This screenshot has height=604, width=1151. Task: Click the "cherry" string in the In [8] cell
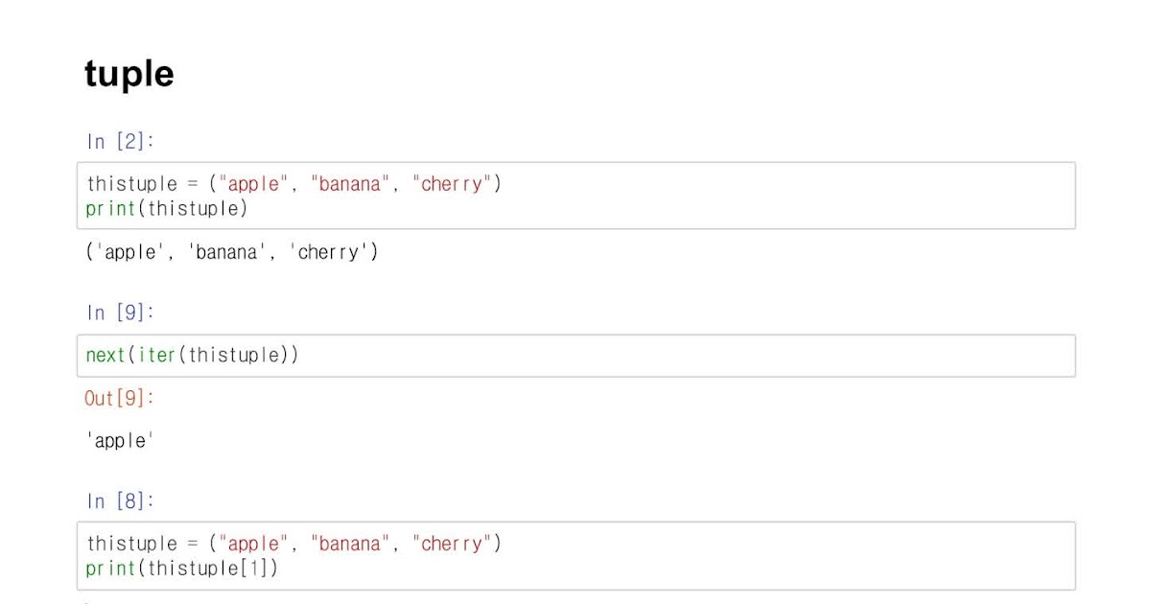coord(456,544)
